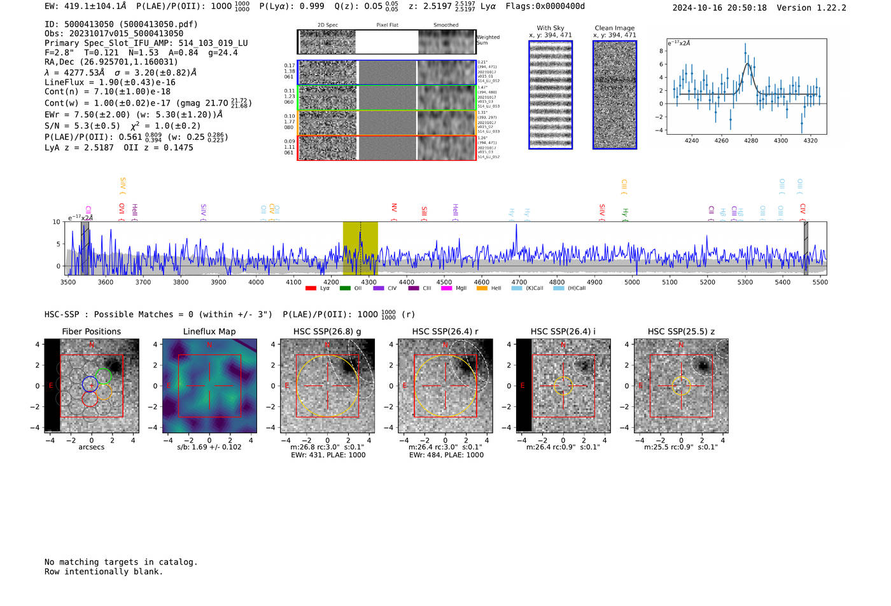Select the blue-bordered fiber spectrum row
The width and height of the screenshot is (891, 606).
(x=387, y=72)
